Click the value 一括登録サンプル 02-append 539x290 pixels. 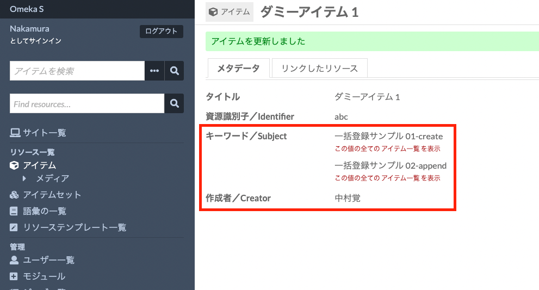(391, 165)
